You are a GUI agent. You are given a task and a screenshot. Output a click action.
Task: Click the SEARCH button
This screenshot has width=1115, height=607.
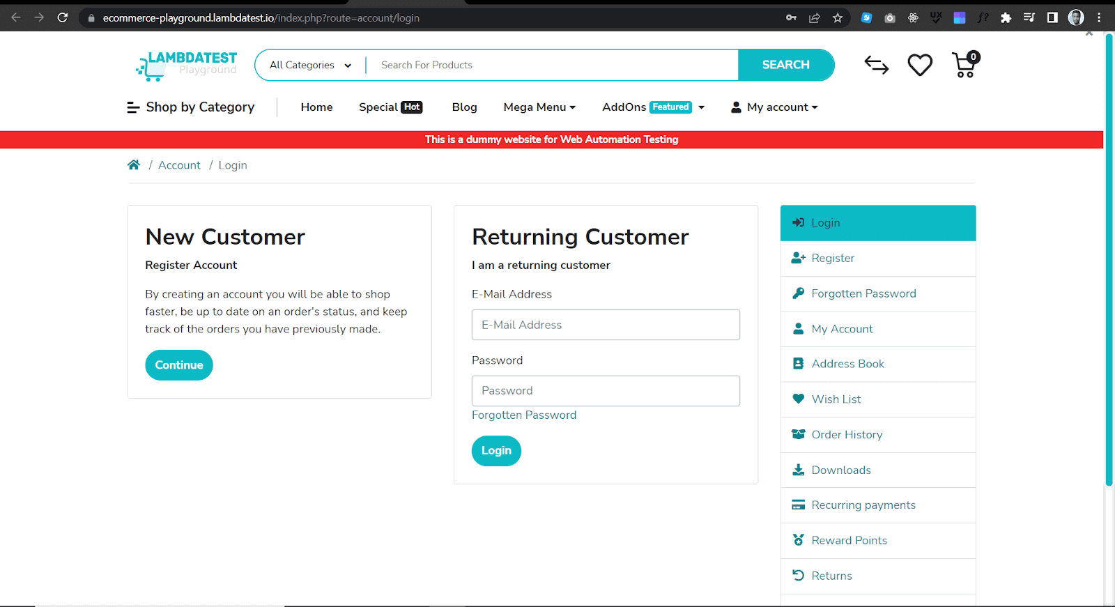coord(786,65)
